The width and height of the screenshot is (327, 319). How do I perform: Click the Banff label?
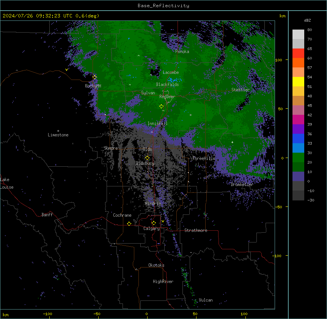[47, 215]
